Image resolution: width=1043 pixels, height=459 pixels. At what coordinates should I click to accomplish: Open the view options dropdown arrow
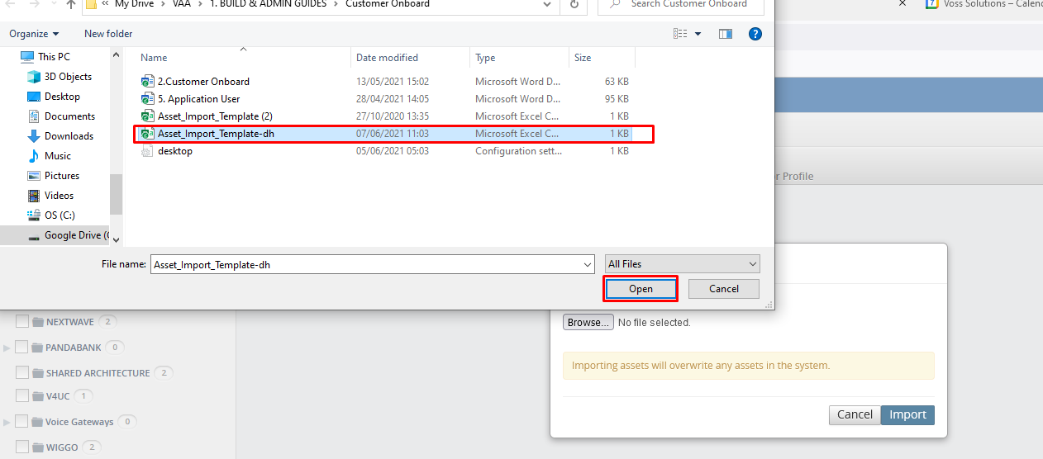coord(698,34)
